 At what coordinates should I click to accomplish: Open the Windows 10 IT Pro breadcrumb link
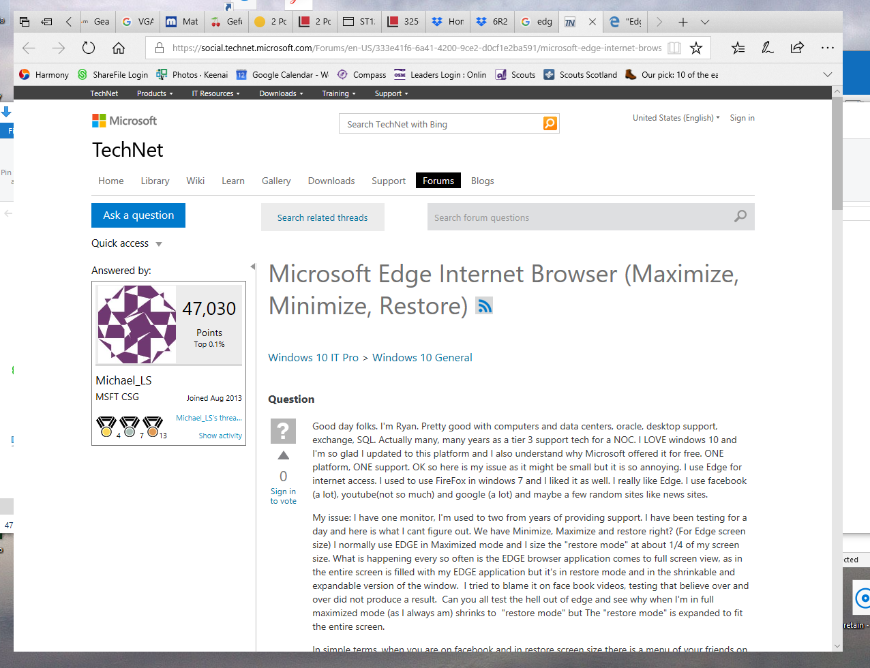click(313, 357)
